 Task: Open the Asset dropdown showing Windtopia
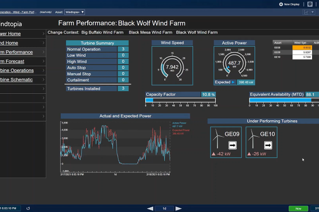coord(76,11)
